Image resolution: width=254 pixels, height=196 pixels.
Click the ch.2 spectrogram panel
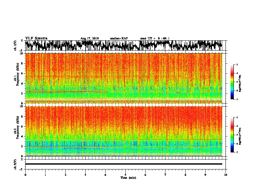click(x=123, y=131)
